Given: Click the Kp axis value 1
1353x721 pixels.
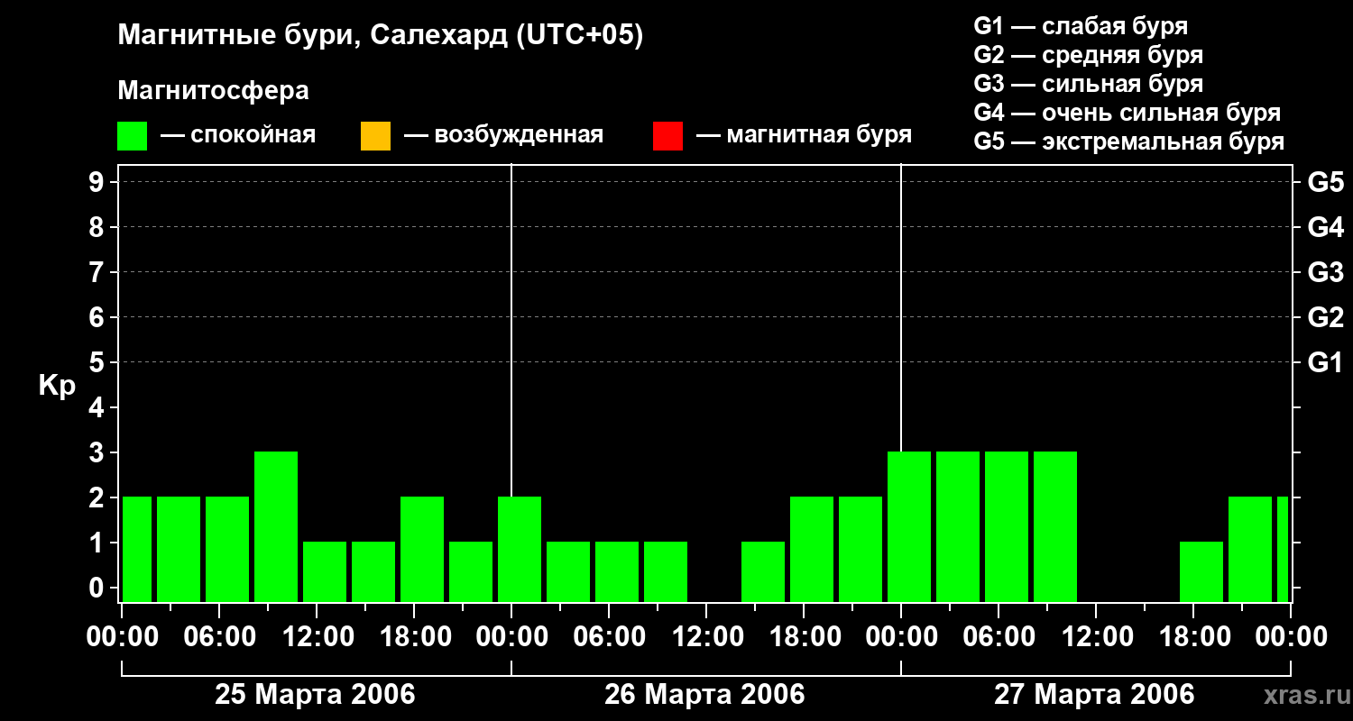Looking at the screenshot, I should tap(98, 543).
